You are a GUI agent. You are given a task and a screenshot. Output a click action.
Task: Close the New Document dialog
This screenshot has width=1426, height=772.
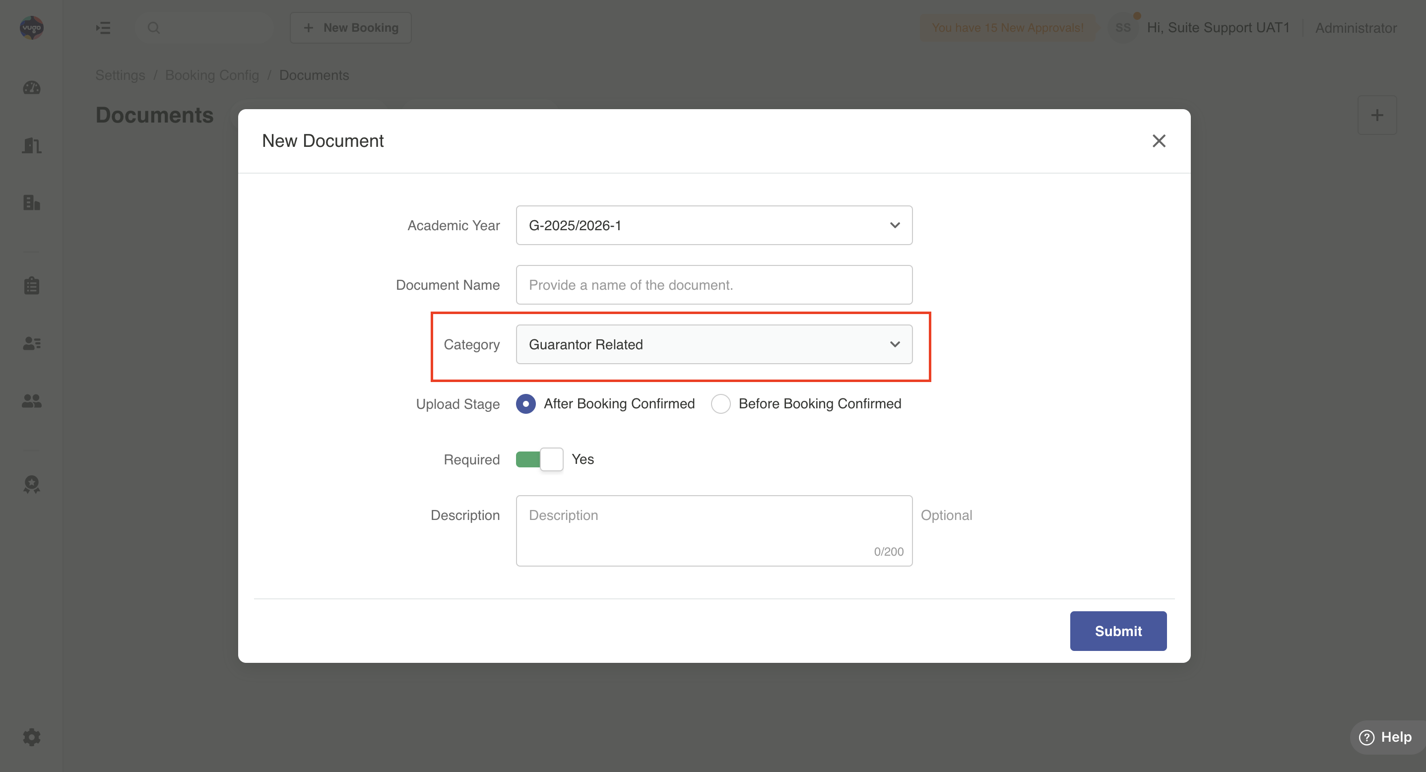point(1159,141)
